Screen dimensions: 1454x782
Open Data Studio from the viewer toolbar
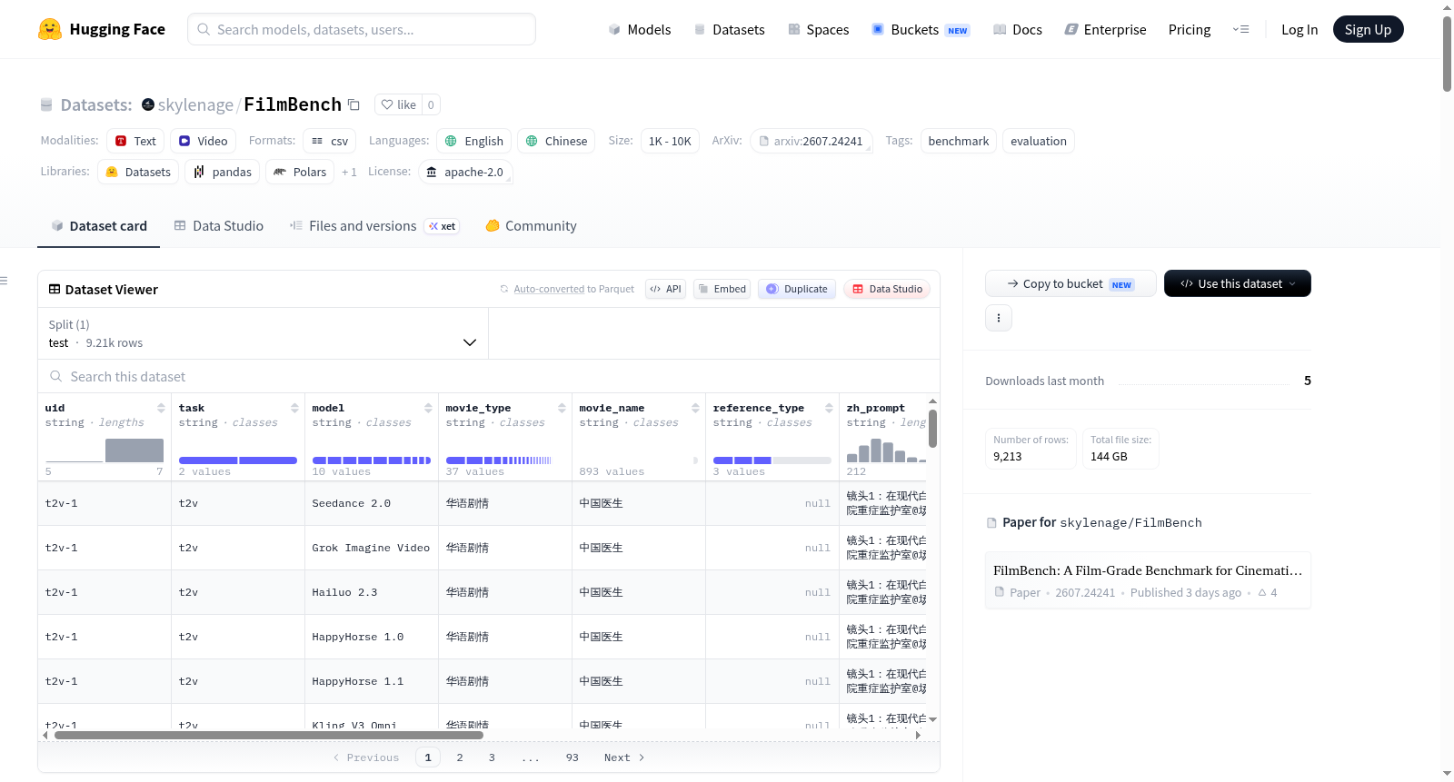click(887, 289)
